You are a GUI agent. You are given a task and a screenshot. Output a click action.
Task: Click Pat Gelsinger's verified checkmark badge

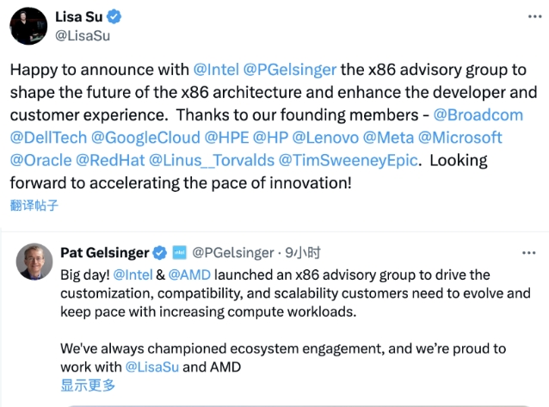(x=160, y=253)
